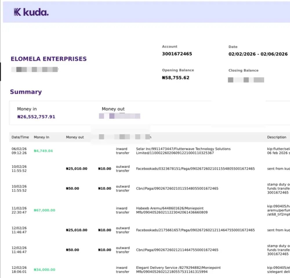This screenshot has width=290, height=278.
Task: Click the Description column header
Action: click(x=277, y=137)
